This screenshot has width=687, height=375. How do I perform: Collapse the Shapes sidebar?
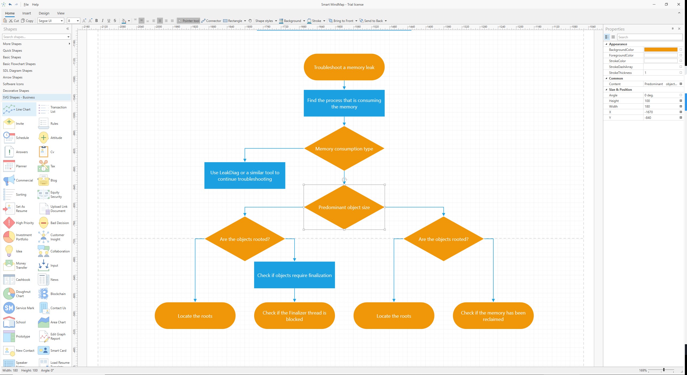(67, 29)
